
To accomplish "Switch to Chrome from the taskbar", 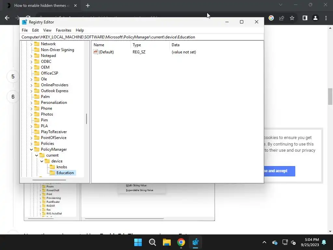I will (181, 242).
